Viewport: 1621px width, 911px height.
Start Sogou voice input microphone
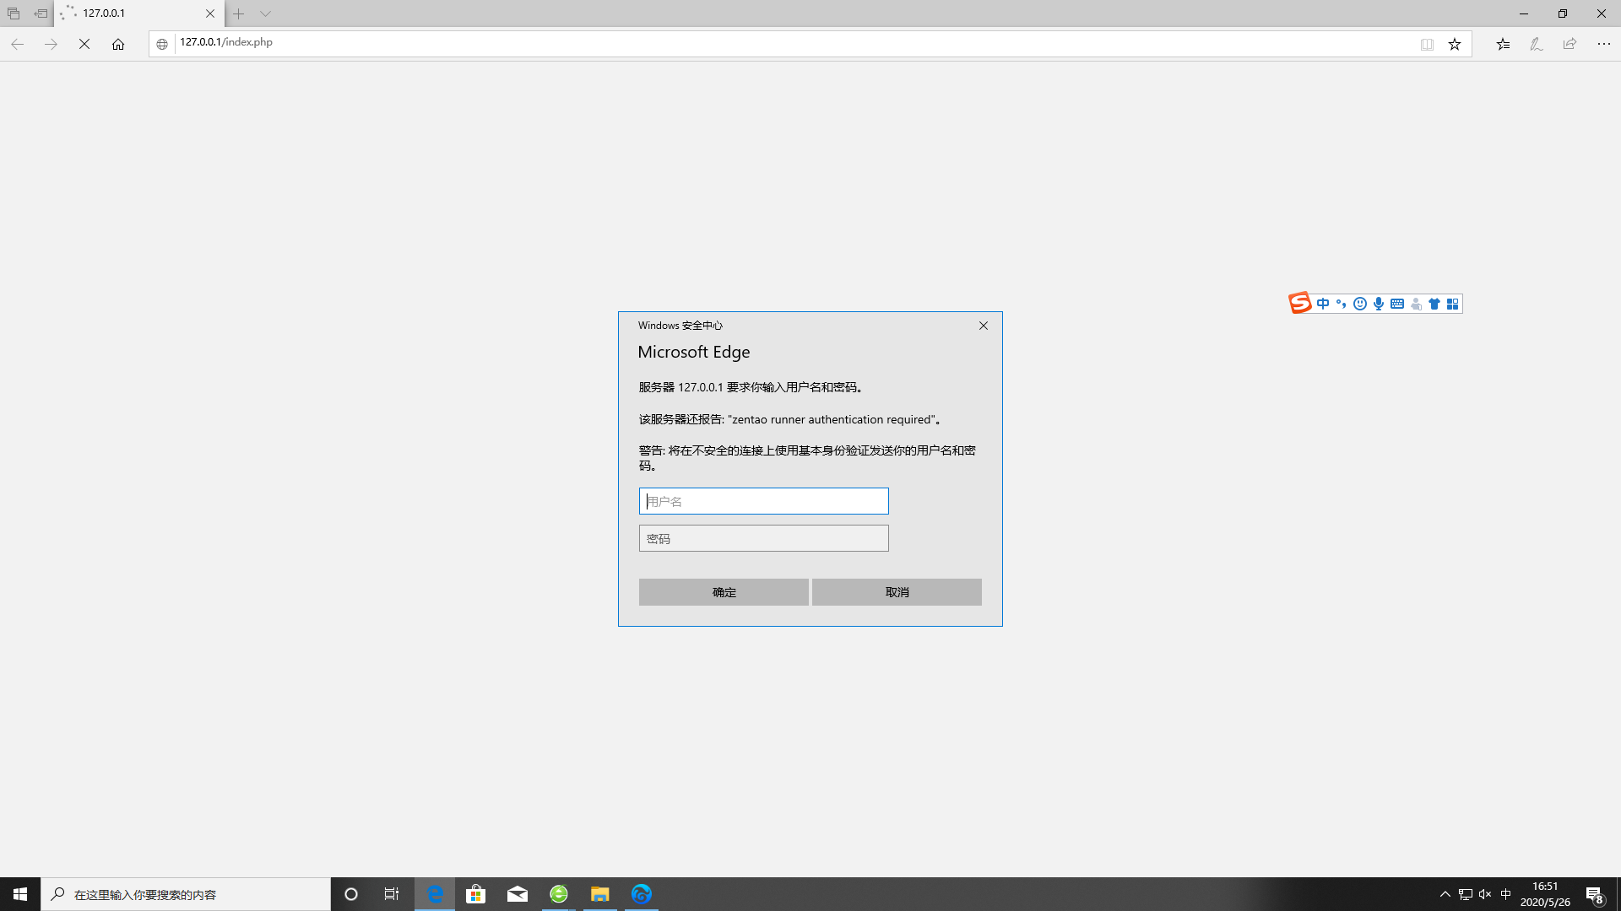pos(1379,304)
